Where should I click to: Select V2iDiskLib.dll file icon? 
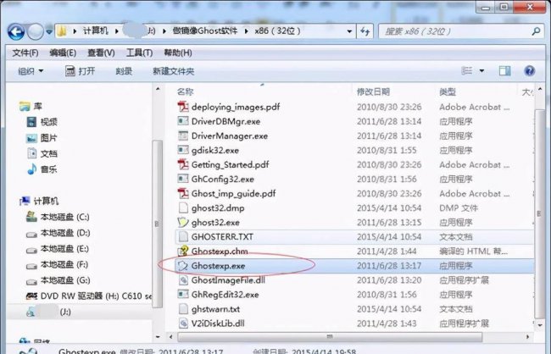pyautogui.click(x=183, y=324)
